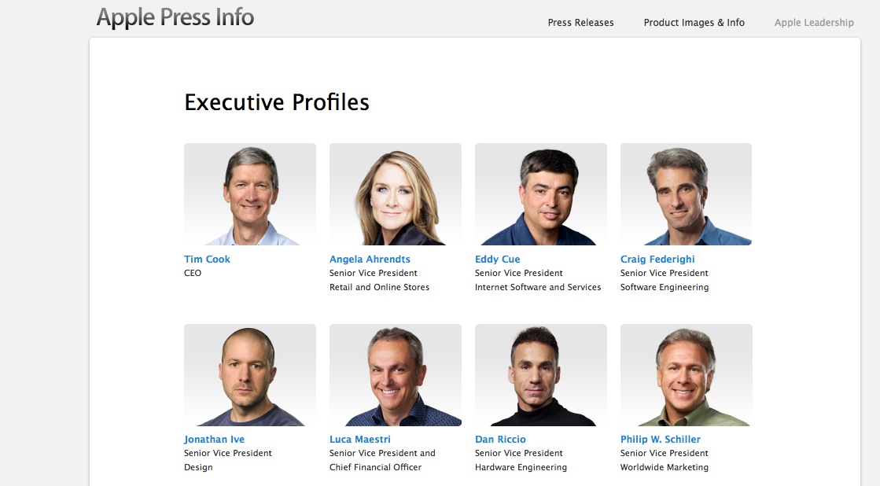Screen dimensions: 880x486
Task: Click 'Software Engineering' text
Action: click(x=665, y=287)
